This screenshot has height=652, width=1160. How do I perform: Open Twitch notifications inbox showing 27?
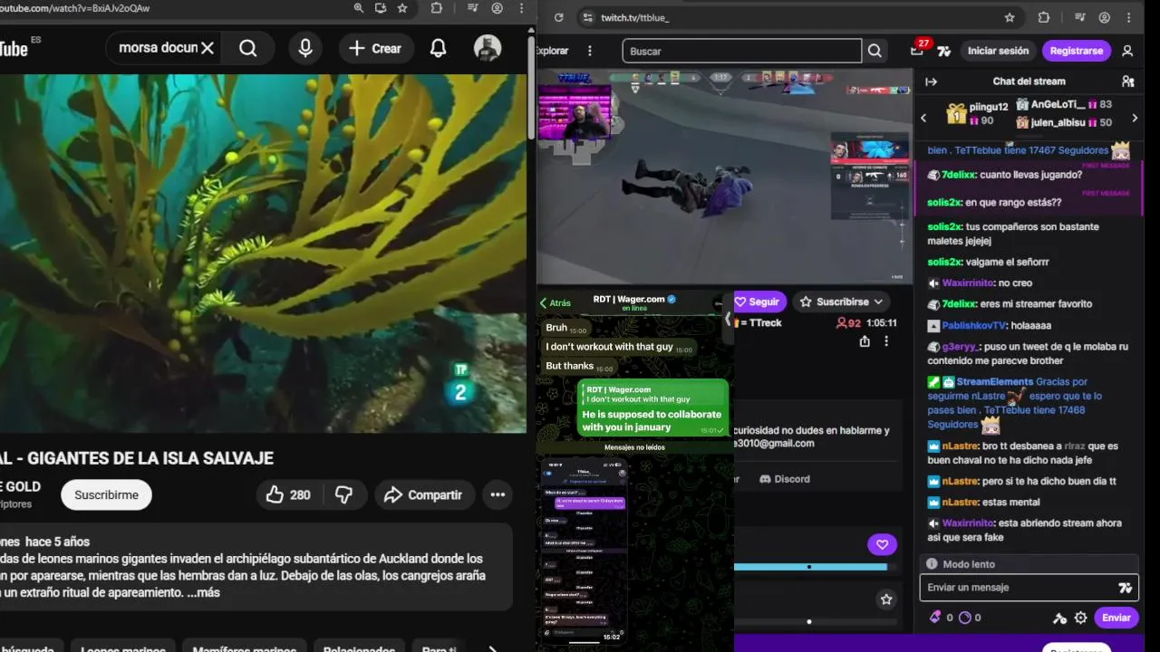(x=917, y=51)
